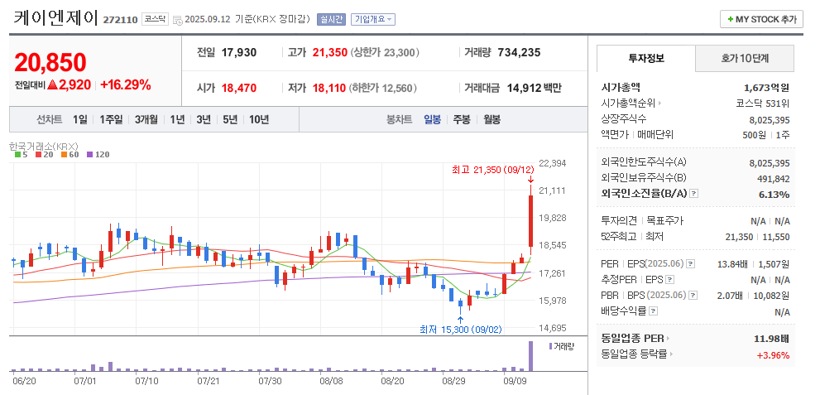Click the help icon beside 배당수익률
Image resolution: width=820 pixels, height=395 pixels.
click(x=653, y=311)
